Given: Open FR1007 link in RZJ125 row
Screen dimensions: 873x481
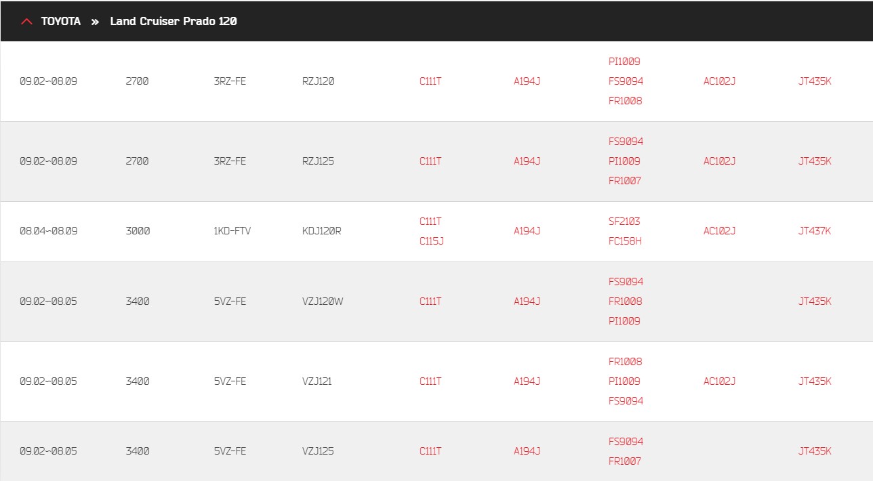Looking at the screenshot, I should click(625, 181).
